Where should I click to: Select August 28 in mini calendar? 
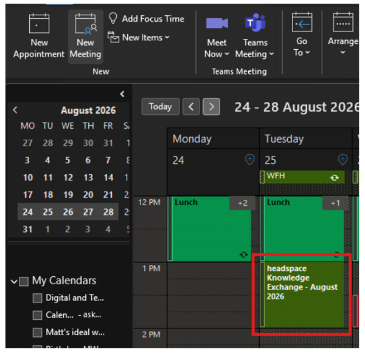pyautogui.click(x=108, y=212)
